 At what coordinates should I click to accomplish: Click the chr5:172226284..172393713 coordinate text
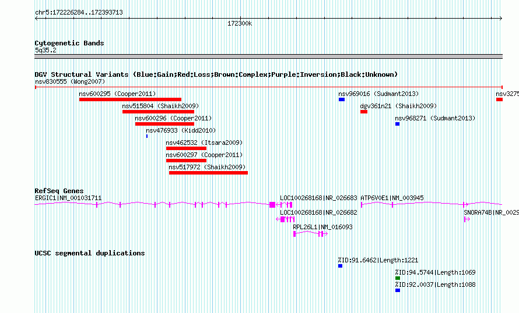(x=79, y=13)
